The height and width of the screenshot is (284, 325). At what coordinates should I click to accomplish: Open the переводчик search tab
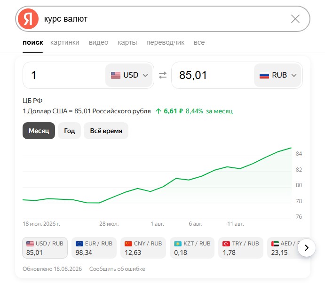(x=165, y=42)
